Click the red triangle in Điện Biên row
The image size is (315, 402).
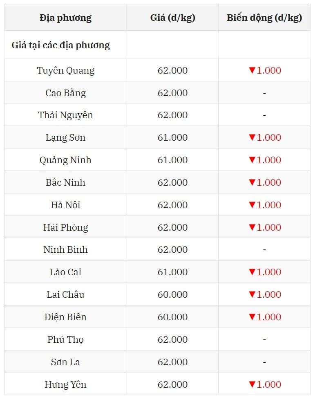(252, 317)
